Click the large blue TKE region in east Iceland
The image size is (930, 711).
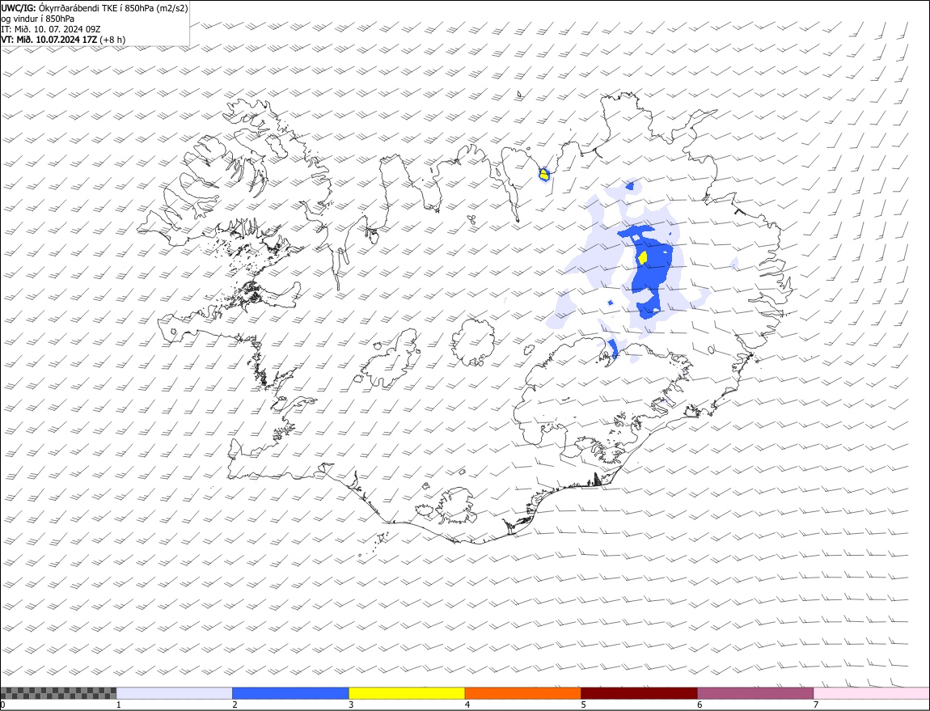pos(649,272)
